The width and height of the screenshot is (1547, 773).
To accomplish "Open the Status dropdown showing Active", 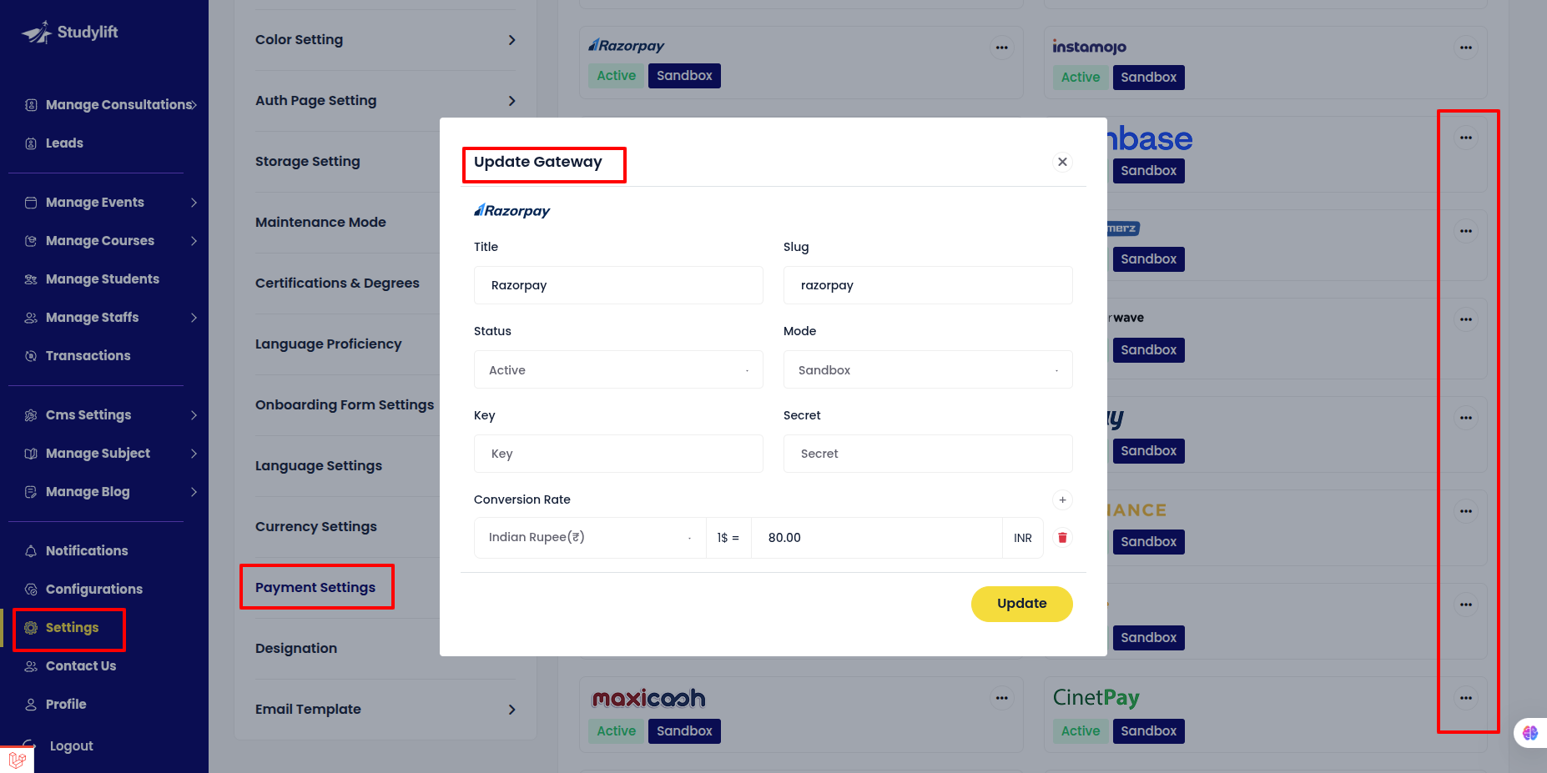I will click(x=618, y=370).
